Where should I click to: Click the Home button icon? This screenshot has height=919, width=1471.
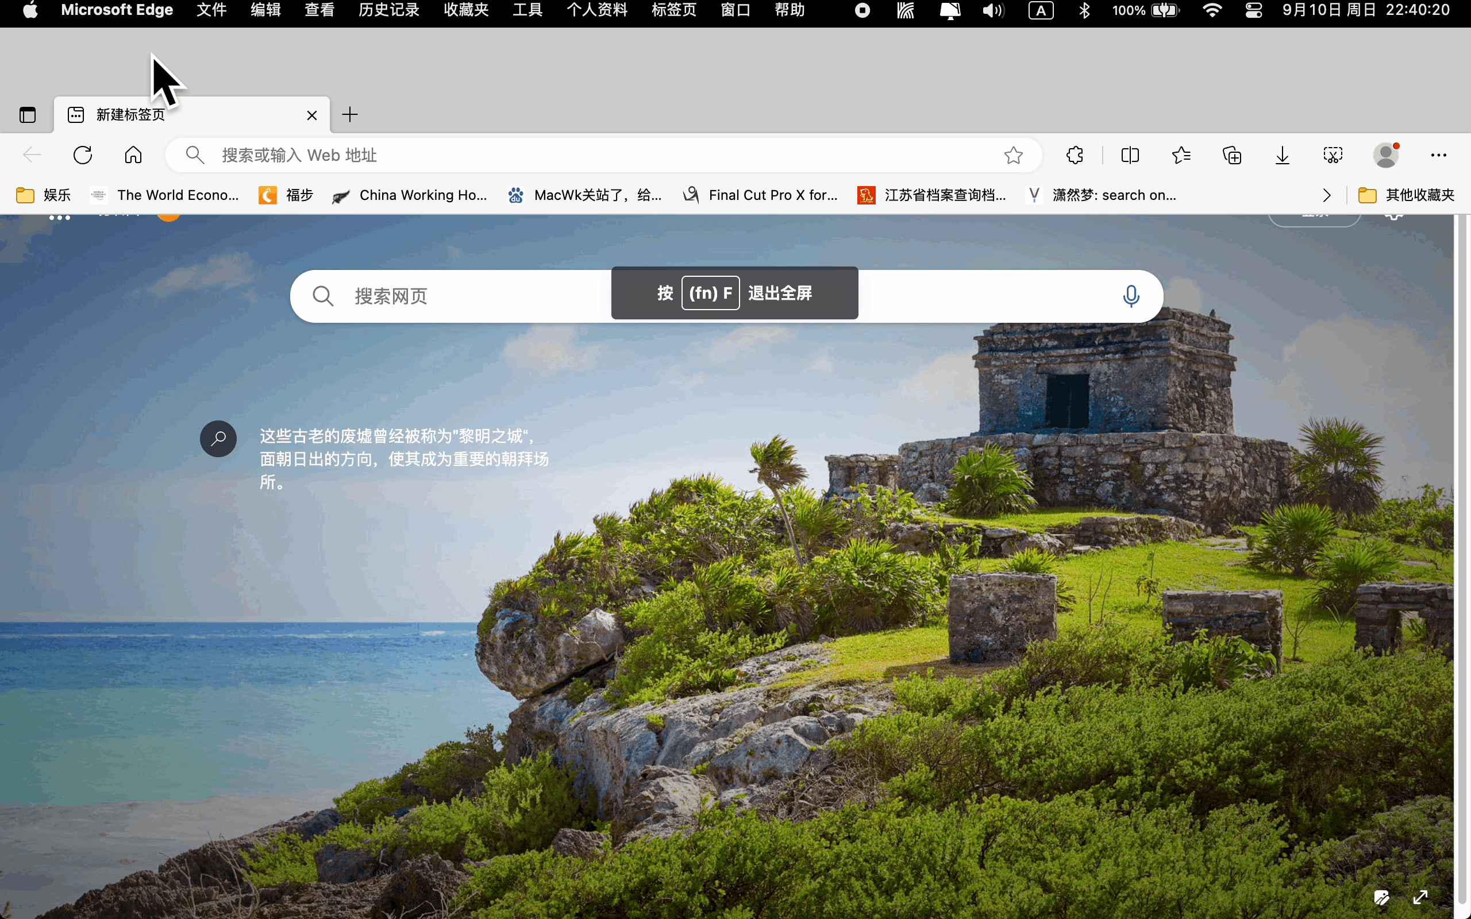(x=133, y=155)
